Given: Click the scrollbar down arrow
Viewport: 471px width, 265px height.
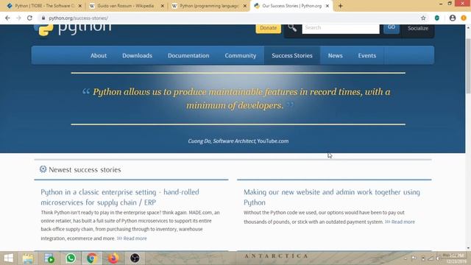Looking at the screenshot, I should pos(468,248).
